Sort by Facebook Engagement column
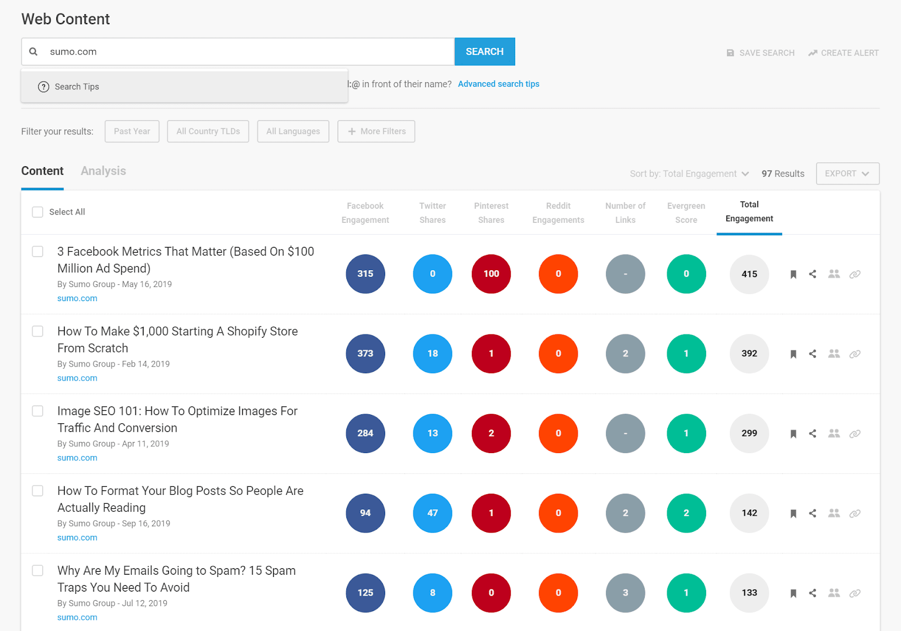 point(365,213)
